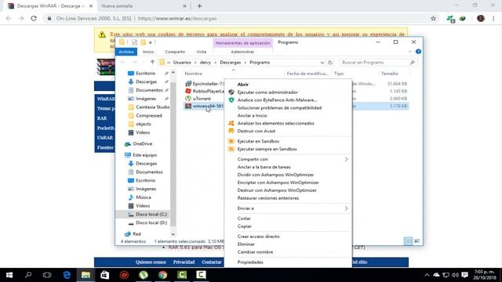Sort by Nombre column header
This screenshot has width=502, height=282.
click(x=194, y=74)
